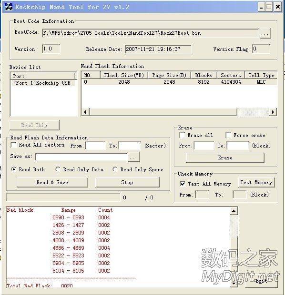Click the Test Memory button
This screenshot has height=295, width=285.
point(256,182)
